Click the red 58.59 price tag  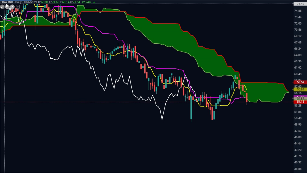tap(300, 82)
